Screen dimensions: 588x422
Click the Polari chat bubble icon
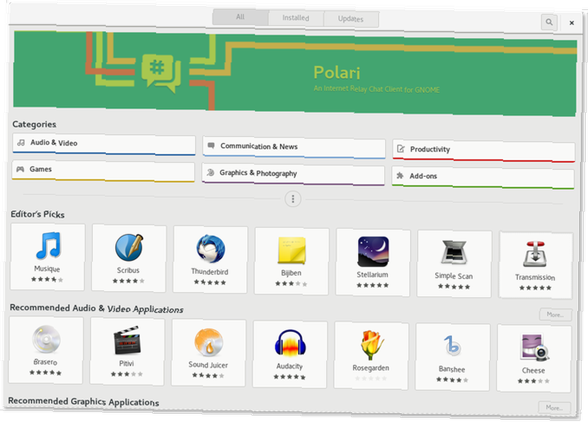tap(161, 73)
